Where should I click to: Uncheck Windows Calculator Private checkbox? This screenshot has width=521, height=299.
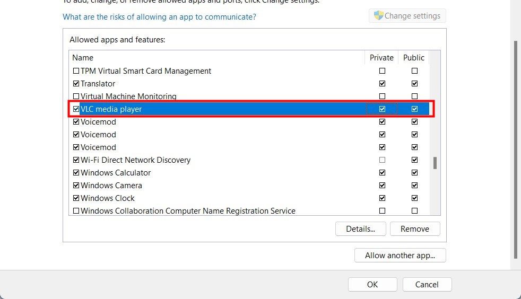pos(382,173)
